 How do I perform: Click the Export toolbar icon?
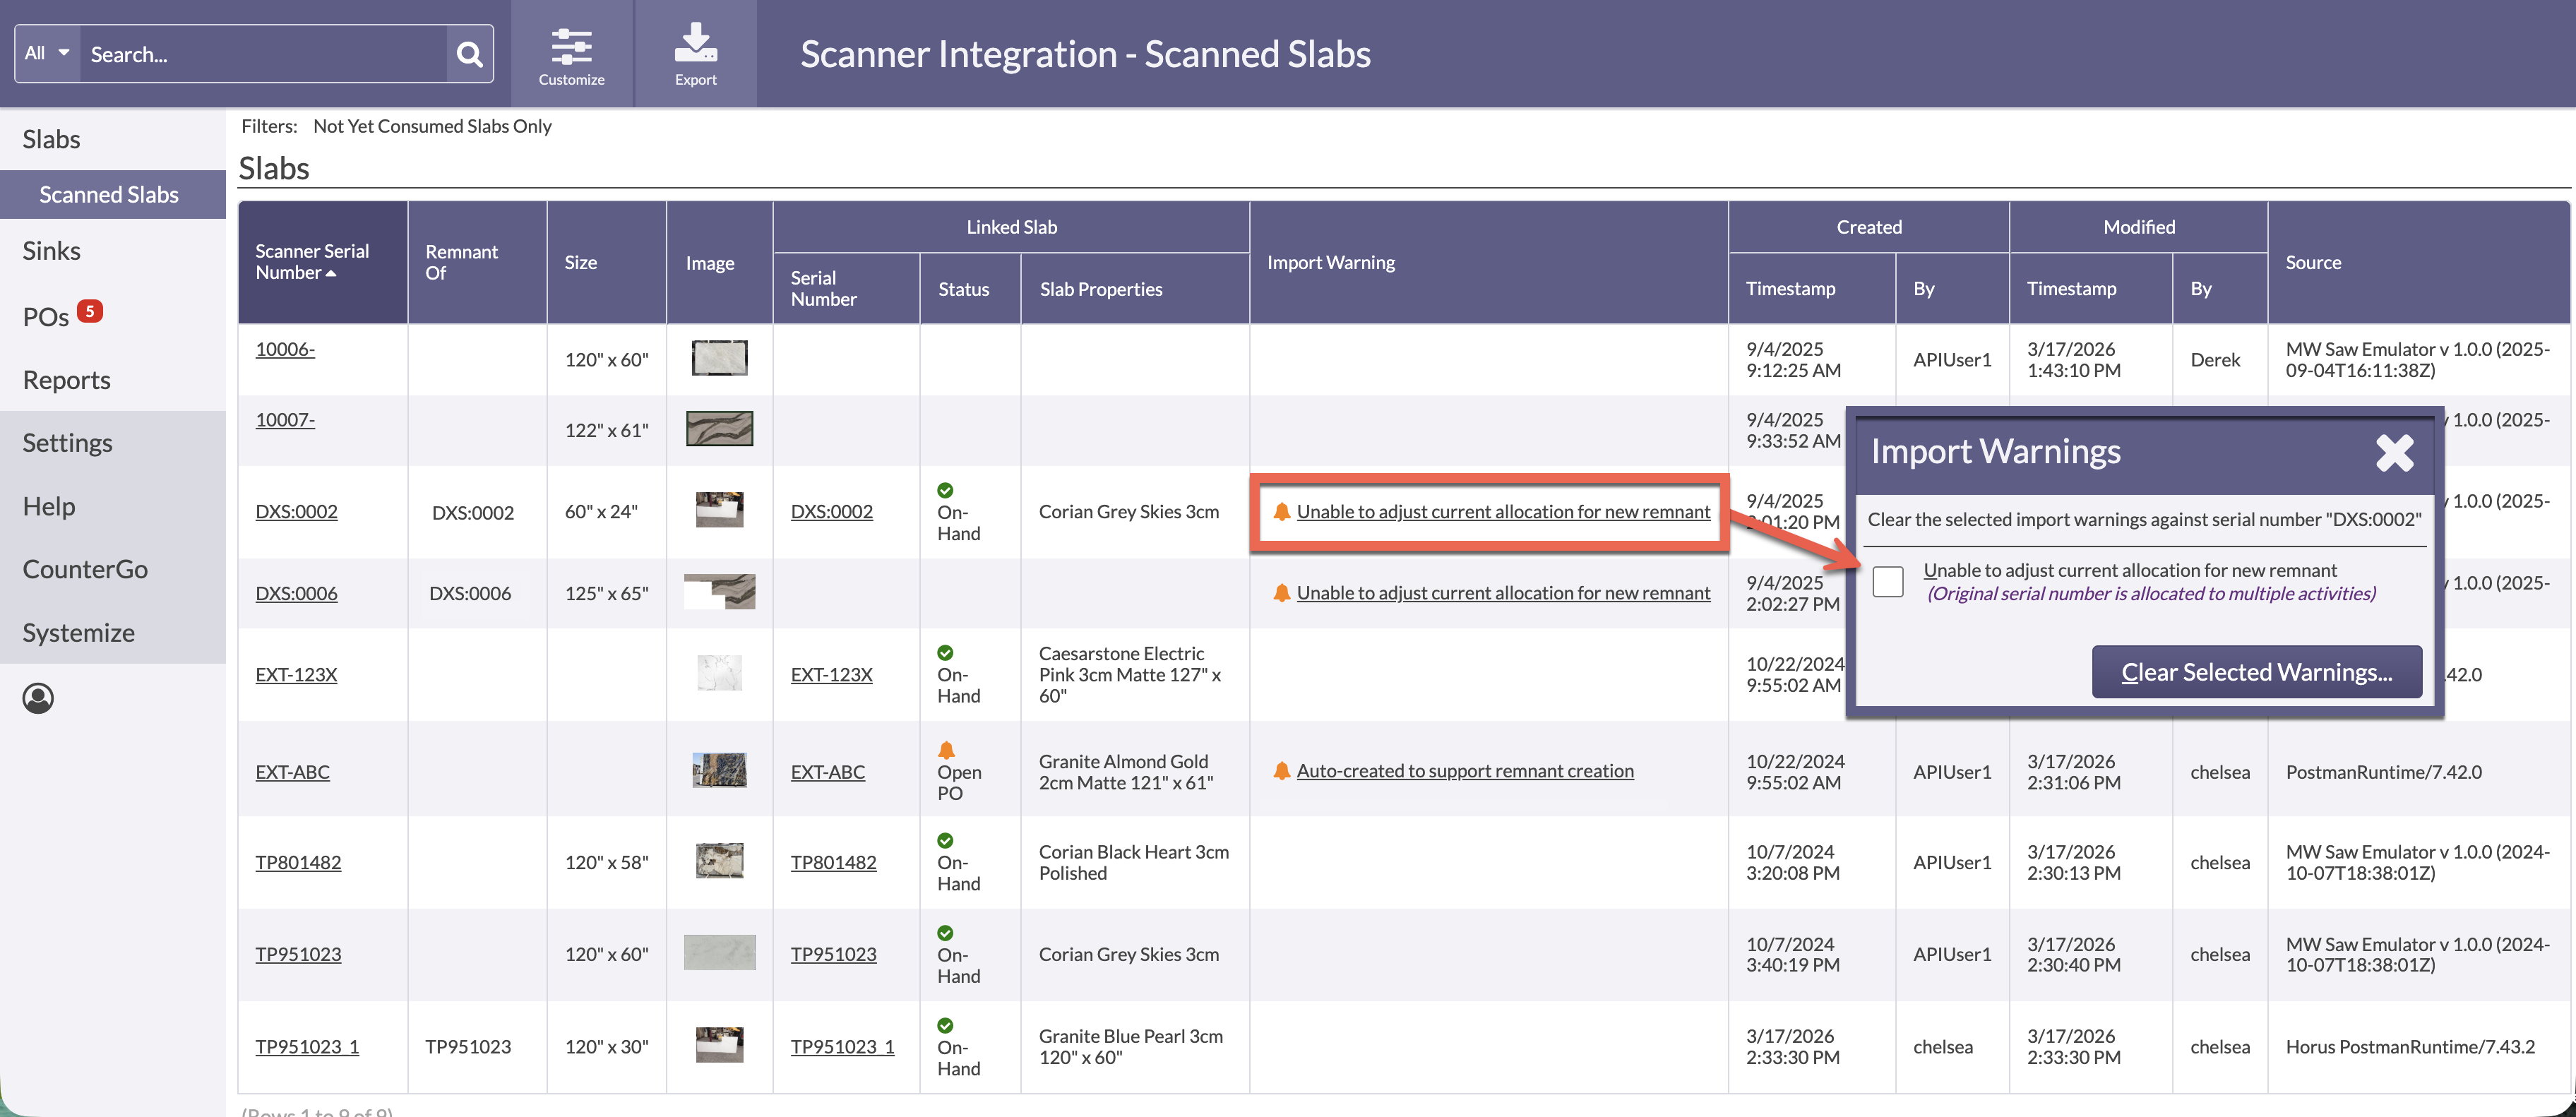point(695,42)
